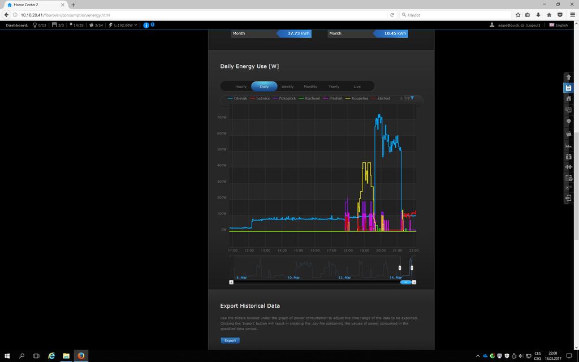This screenshot has height=362, width=579.
Task: Click the bookmarks list icon in browser toolbar
Action: pos(528,15)
